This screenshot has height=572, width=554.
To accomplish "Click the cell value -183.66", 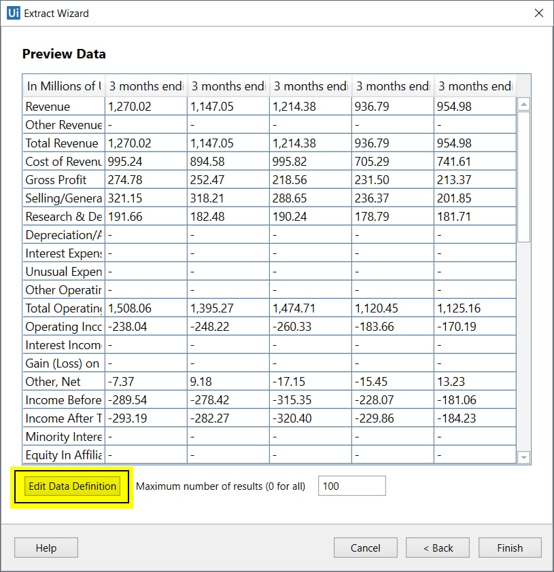I will (393, 326).
